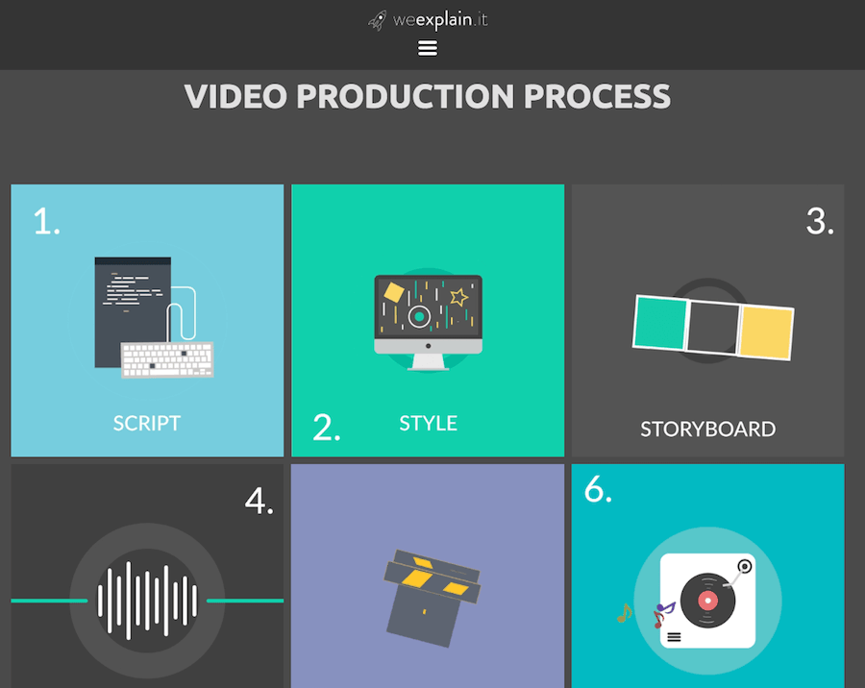Image resolution: width=865 pixels, height=688 pixels.
Task: Click the SCRIPT label
Action: [x=147, y=423]
